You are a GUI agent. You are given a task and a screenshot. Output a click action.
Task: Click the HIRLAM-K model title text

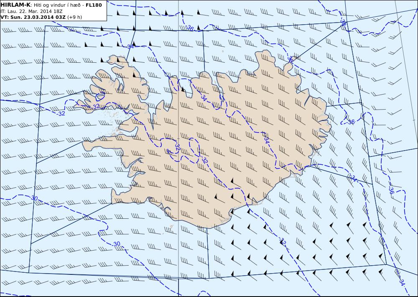coord(15,5)
